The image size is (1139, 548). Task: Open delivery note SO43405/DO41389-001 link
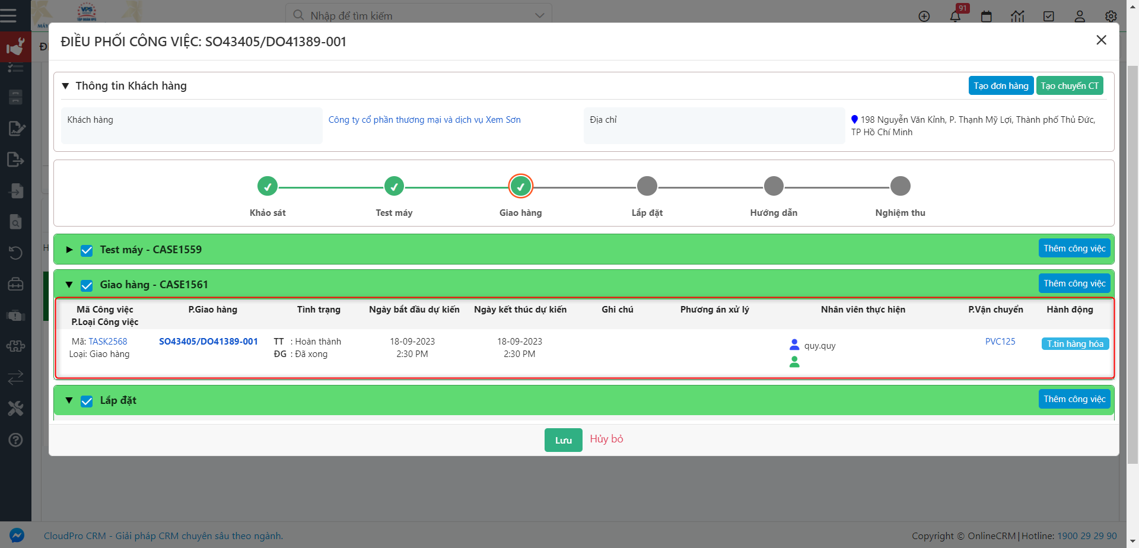tap(208, 342)
